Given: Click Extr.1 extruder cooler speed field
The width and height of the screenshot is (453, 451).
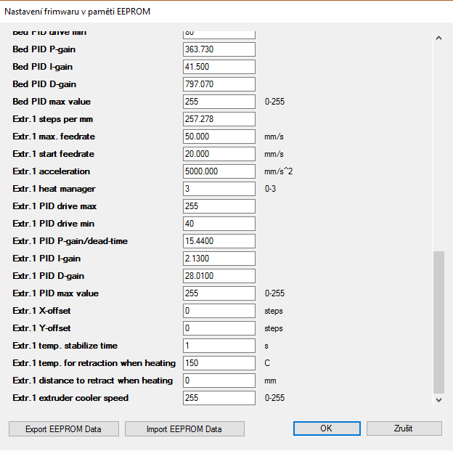Looking at the screenshot, I should click(x=219, y=398).
